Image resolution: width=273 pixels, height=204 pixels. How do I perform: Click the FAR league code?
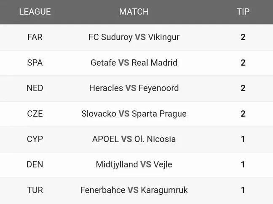[x=35, y=37]
